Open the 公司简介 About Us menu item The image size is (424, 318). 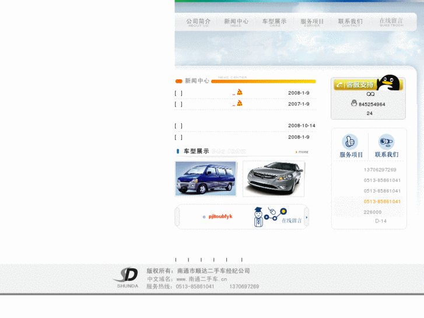198,22
